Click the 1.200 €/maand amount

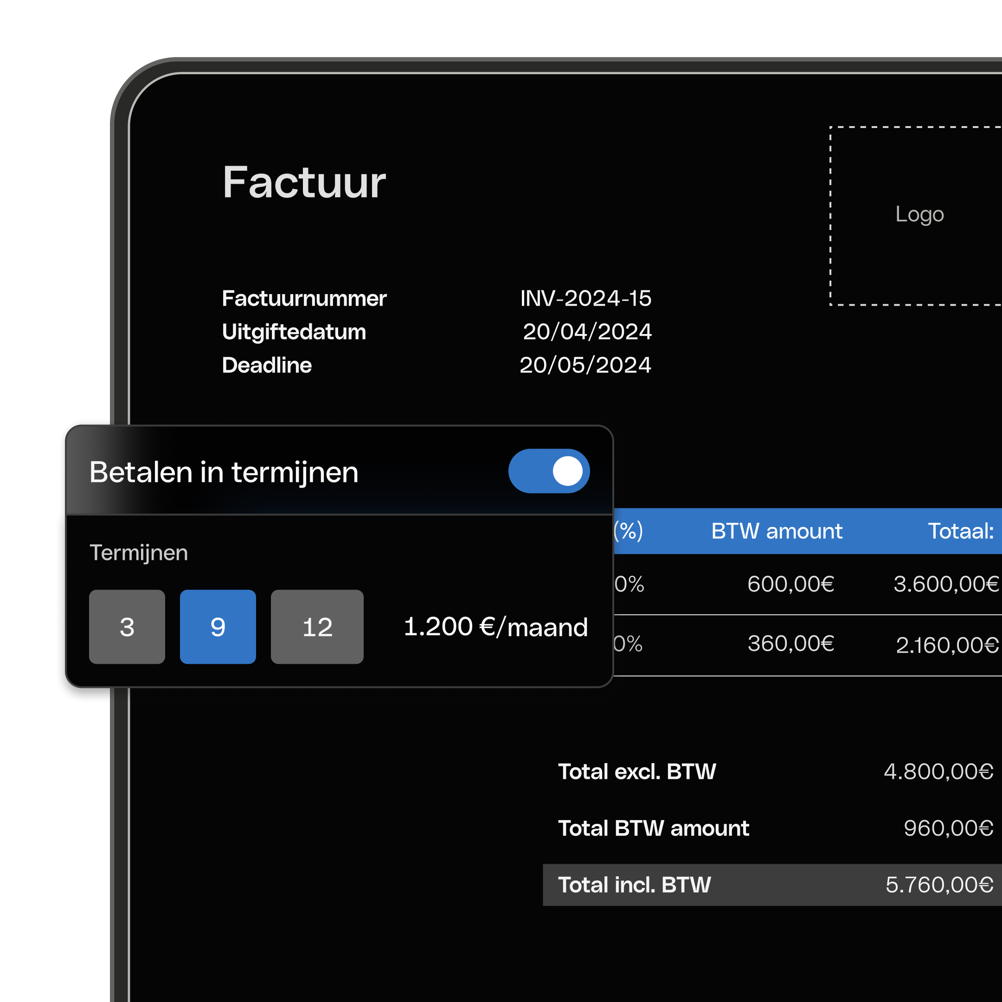495,627
